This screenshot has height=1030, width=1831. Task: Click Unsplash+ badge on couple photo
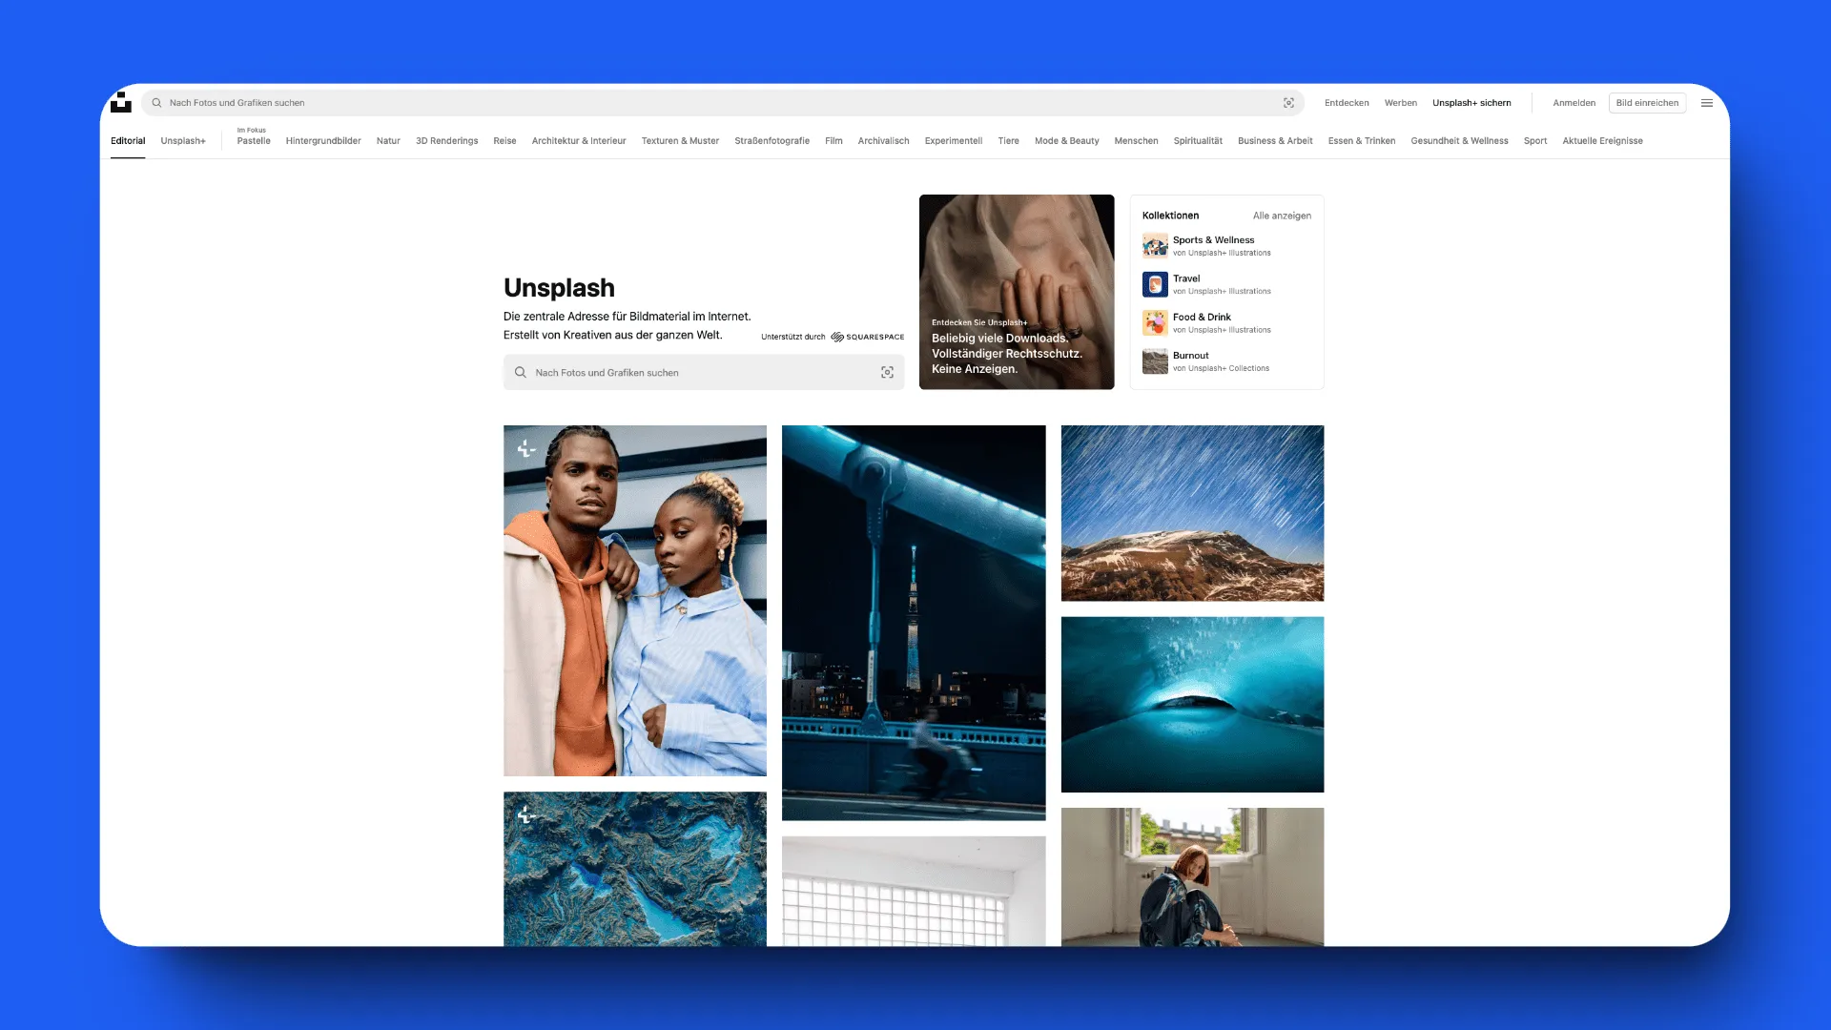pyautogui.click(x=526, y=448)
